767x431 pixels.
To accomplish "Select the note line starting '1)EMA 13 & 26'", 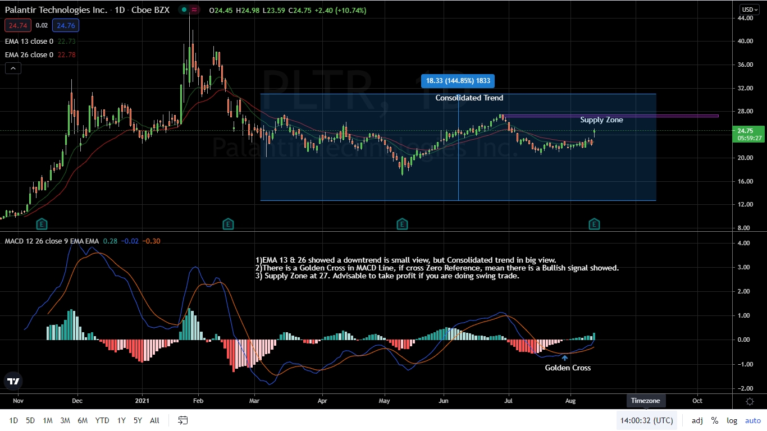I will 405,260.
